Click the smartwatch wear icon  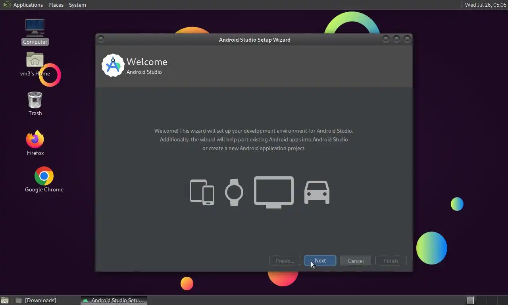pos(234,192)
